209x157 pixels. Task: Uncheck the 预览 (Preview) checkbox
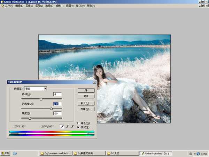tap(78, 127)
